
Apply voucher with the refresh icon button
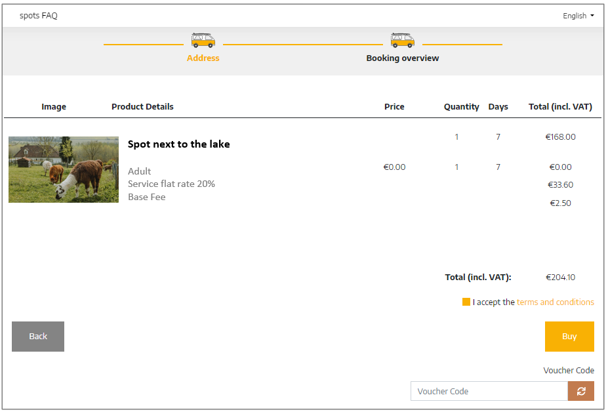(x=581, y=391)
